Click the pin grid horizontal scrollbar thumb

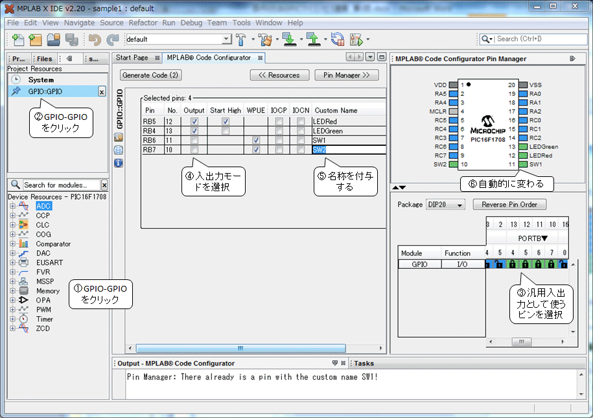tap(522, 342)
